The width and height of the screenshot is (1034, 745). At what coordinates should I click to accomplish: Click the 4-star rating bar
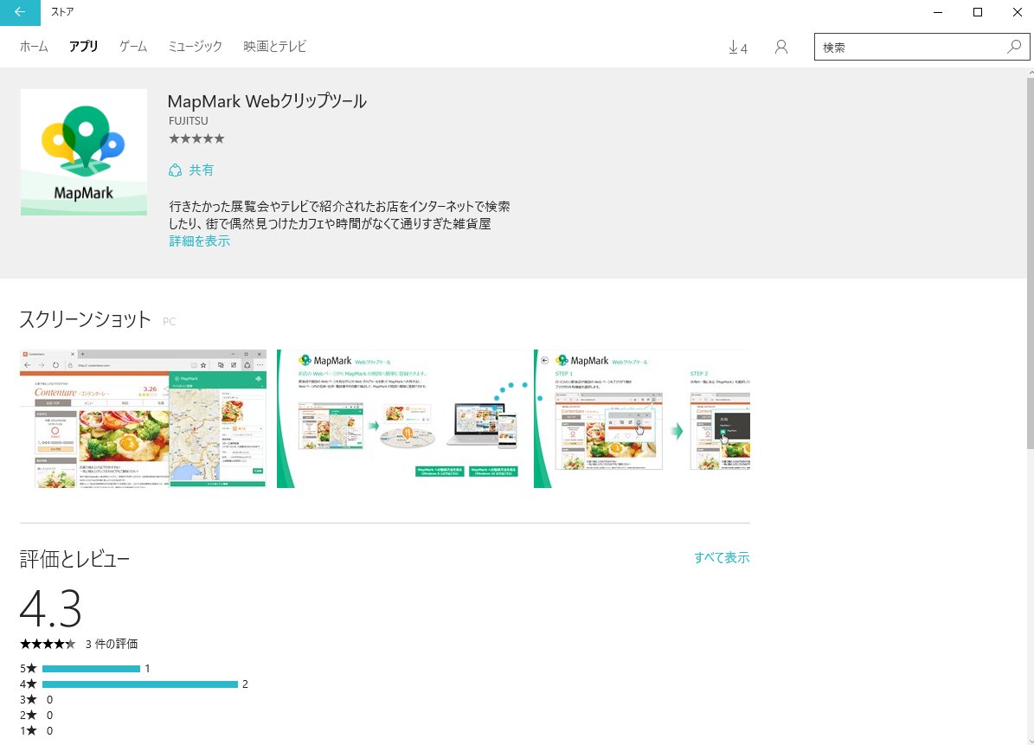coord(139,684)
